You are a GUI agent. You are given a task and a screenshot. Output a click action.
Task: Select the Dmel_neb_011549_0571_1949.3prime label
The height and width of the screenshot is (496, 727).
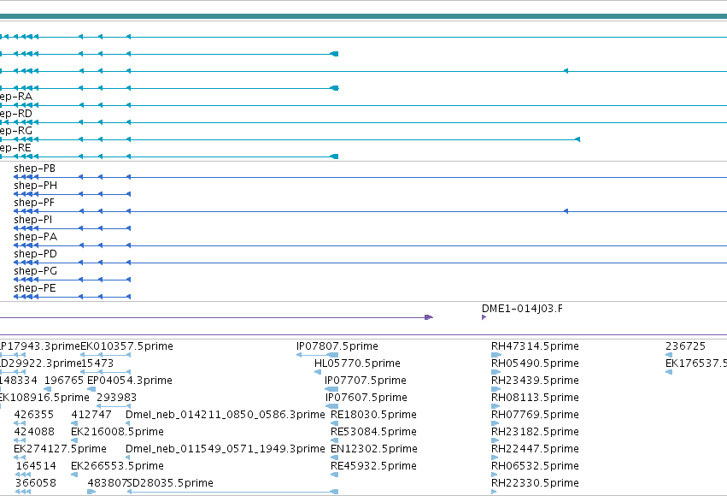tap(226, 449)
